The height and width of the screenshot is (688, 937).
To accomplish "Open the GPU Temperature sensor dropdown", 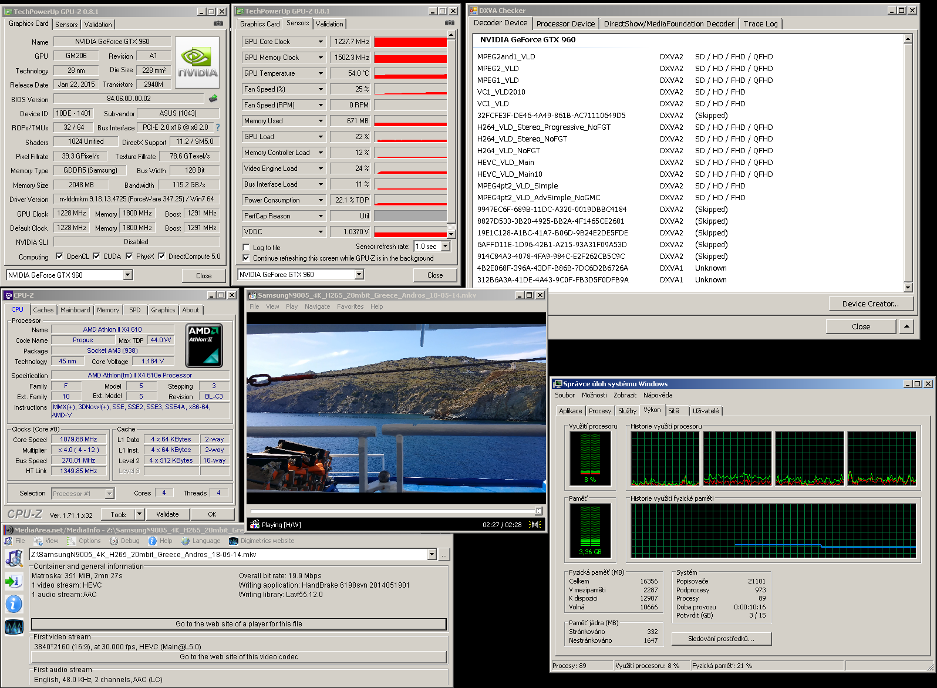I will click(321, 73).
